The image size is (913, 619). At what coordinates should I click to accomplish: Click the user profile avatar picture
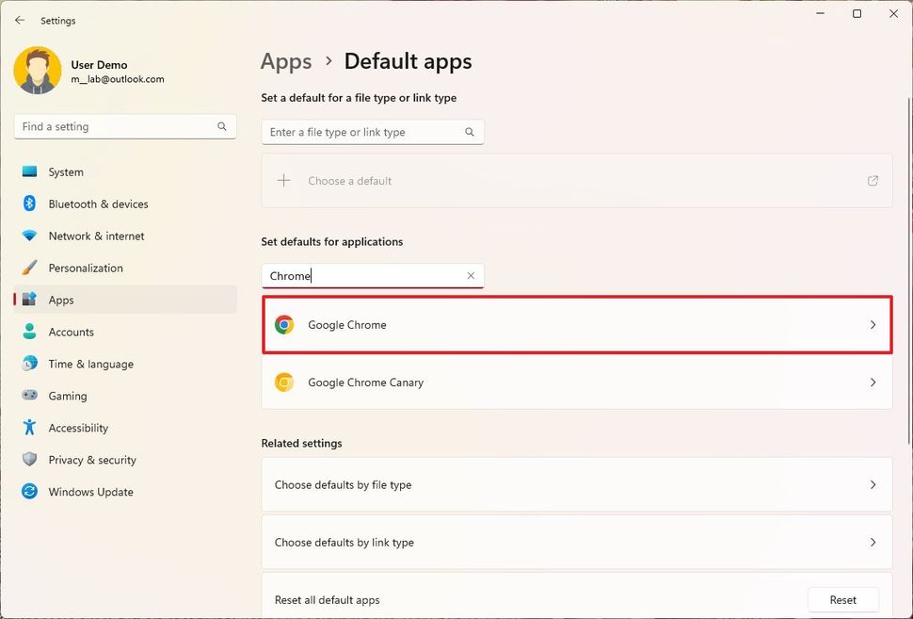tap(38, 71)
